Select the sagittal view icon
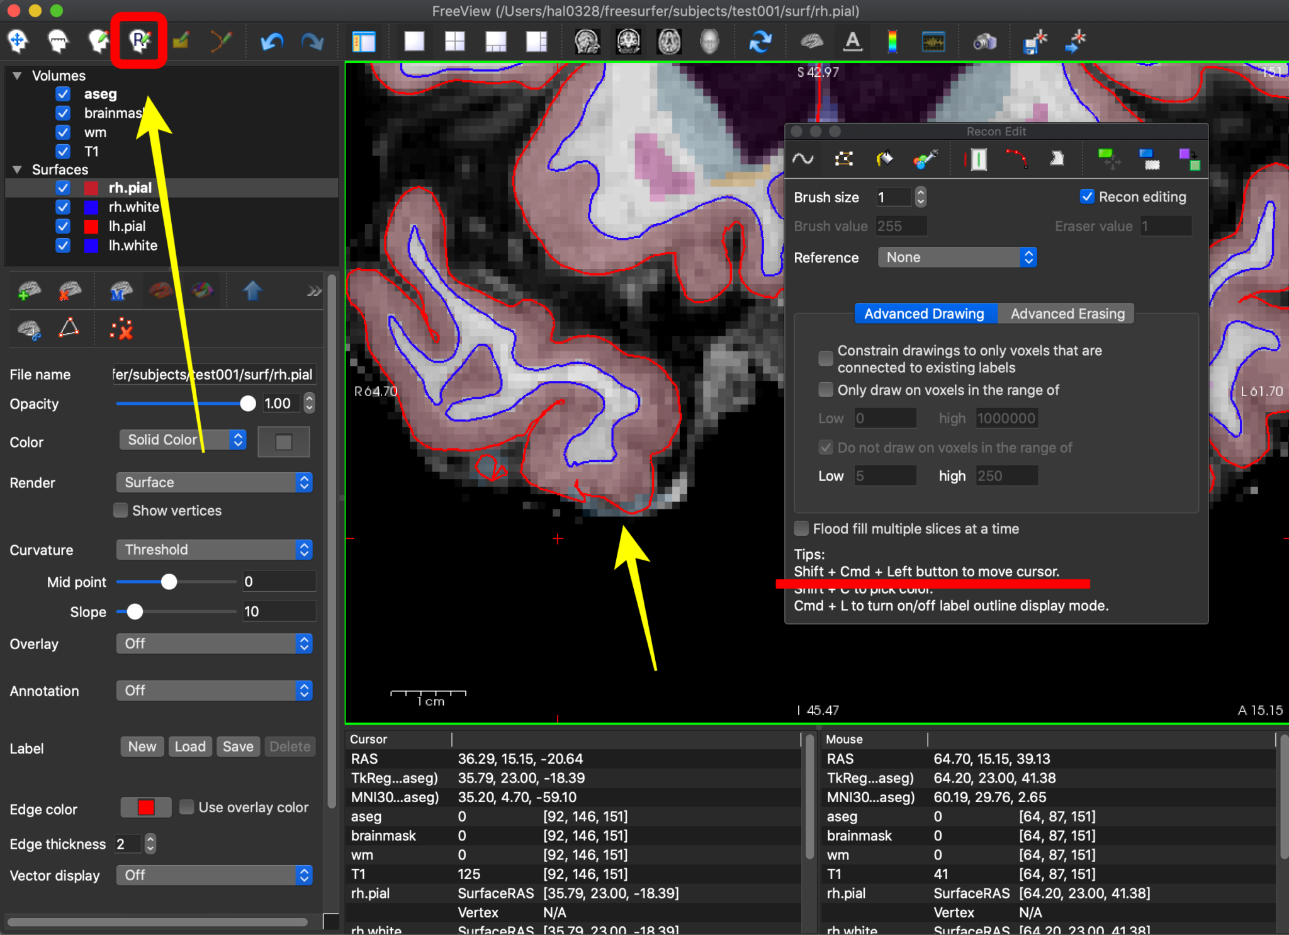This screenshot has width=1289, height=935. [x=587, y=42]
